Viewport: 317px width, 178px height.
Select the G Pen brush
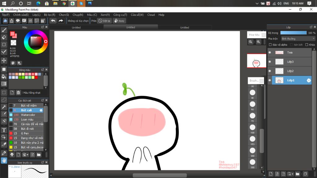point(26,133)
